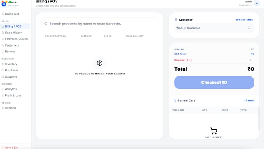Click the ITEM NAME cart column header
This screenshot has width=264, height=149.
point(178,110)
